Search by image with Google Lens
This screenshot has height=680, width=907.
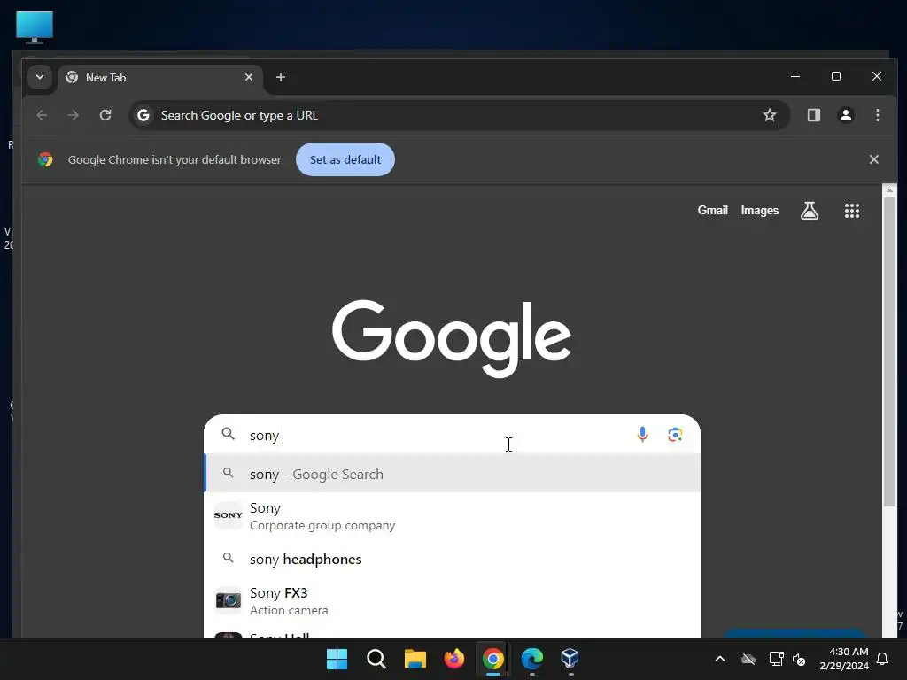pos(674,434)
